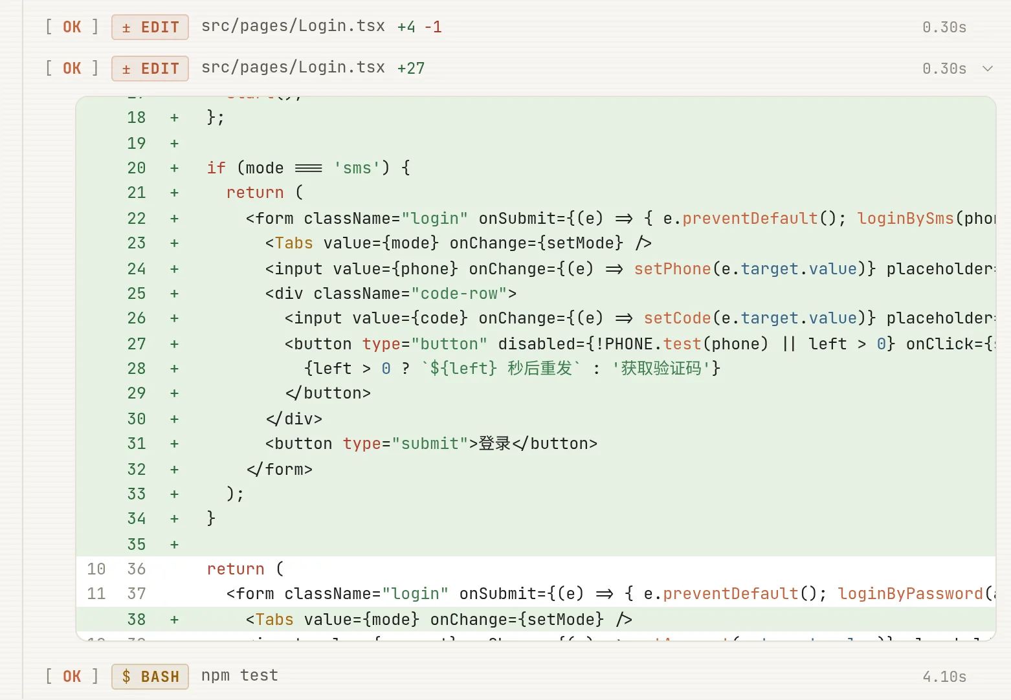
Task: Click setPhone on diff line 24
Action: click(672, 269)
